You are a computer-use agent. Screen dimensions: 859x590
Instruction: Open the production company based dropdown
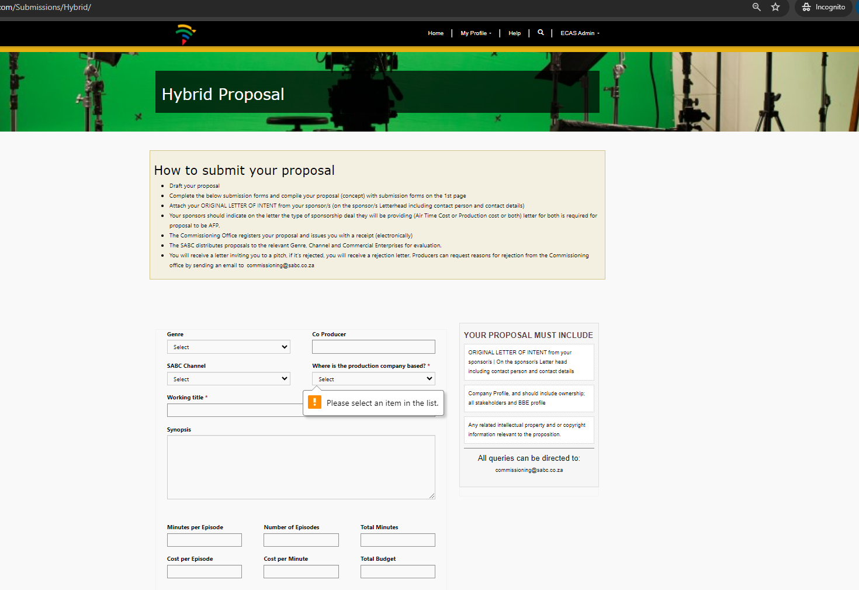point(373,379)
